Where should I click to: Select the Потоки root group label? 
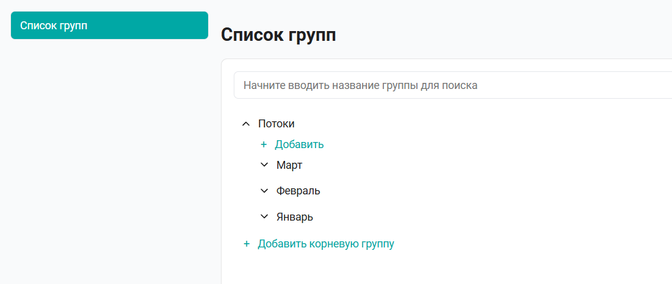[276, 124]
